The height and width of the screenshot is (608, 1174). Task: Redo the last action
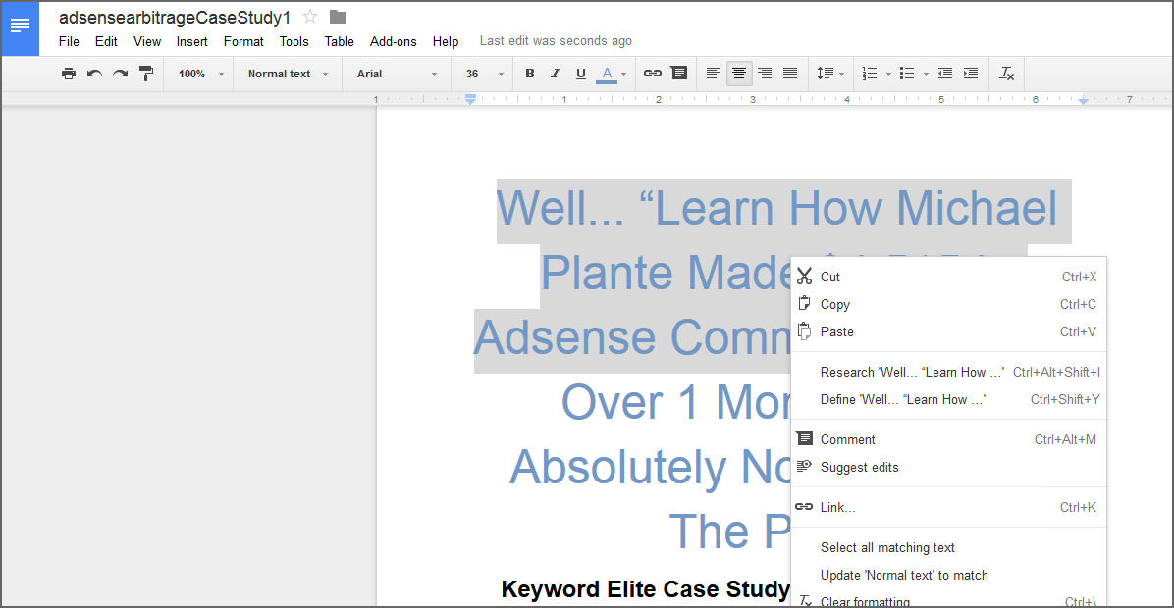pyautogui.click(x=120, y=74)
